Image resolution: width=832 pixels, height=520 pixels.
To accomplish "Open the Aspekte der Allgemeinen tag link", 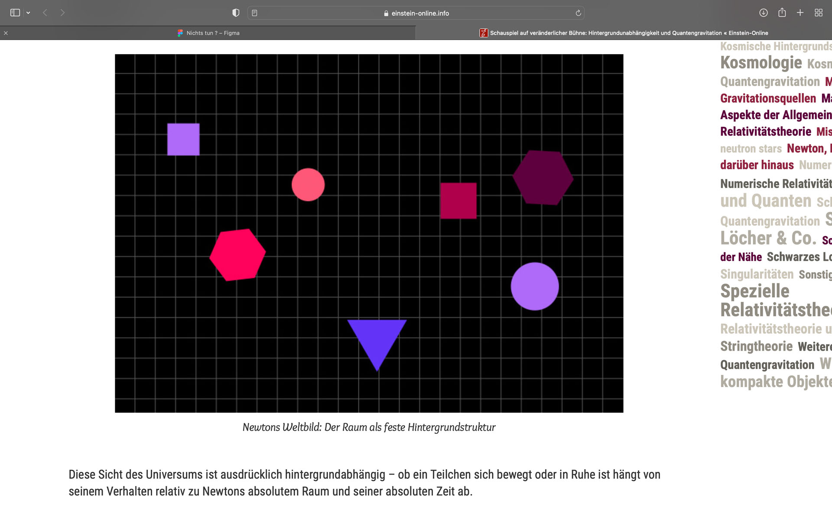I will [776, 115].
